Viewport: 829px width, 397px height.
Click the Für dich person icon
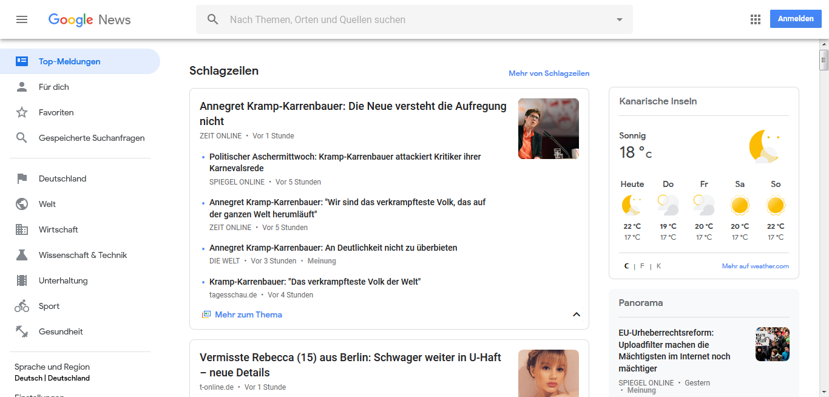22,87
